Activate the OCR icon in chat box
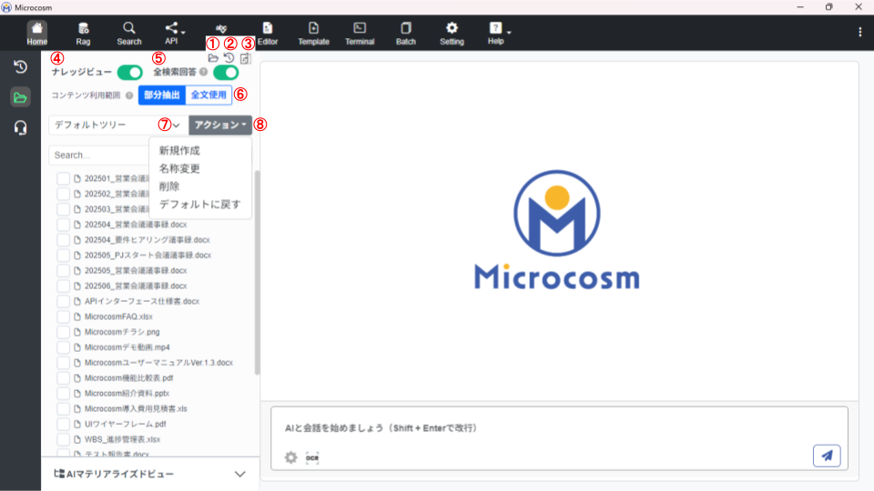The height and width of the screenshot is (491, 874). (312, 457)
